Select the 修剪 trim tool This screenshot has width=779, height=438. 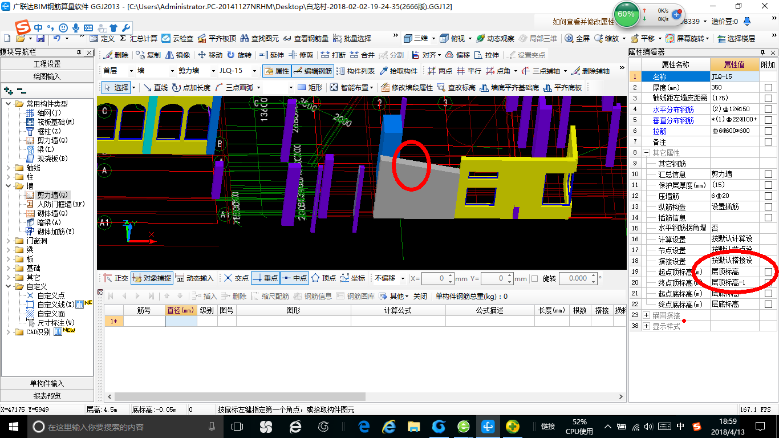pyautogui.click(x=301, y=55)
